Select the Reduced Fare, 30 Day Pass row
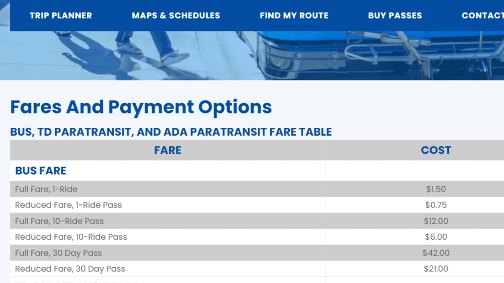This screenshot has width=504, height=283. [x=69, y=269]
